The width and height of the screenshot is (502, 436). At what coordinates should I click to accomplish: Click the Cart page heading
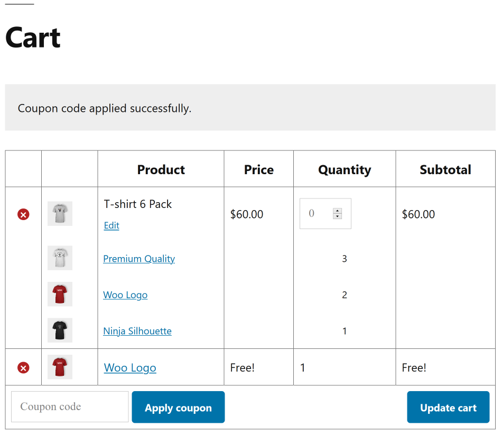tap(33, 37)
